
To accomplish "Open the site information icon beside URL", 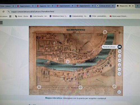I will (9, 11).
